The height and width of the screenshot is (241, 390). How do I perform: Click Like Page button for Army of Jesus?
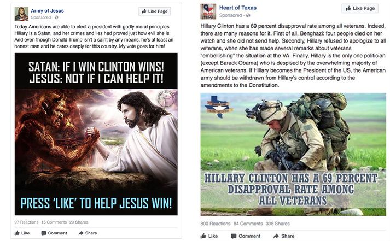(154, 11)
